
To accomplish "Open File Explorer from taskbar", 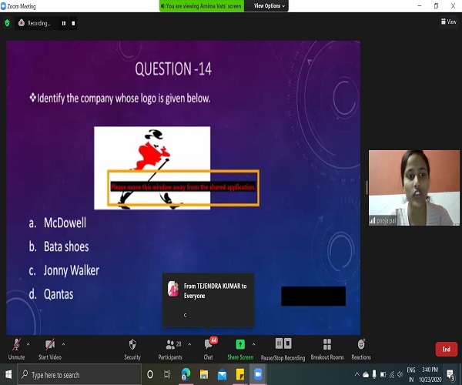I will pos(204,374).
